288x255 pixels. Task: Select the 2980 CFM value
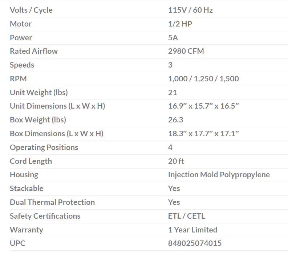coord(186,51)
